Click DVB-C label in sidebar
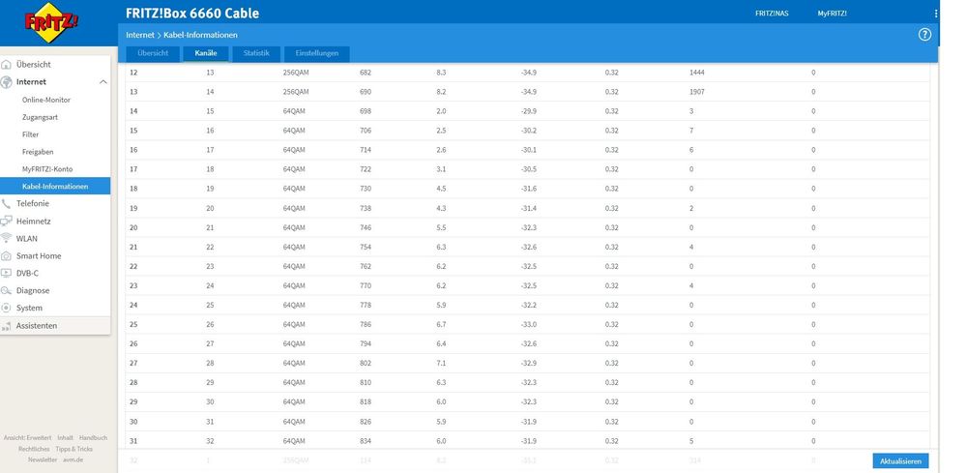This screenshot has width=966, height=473. pyautogui.click(x=27, y=273)
